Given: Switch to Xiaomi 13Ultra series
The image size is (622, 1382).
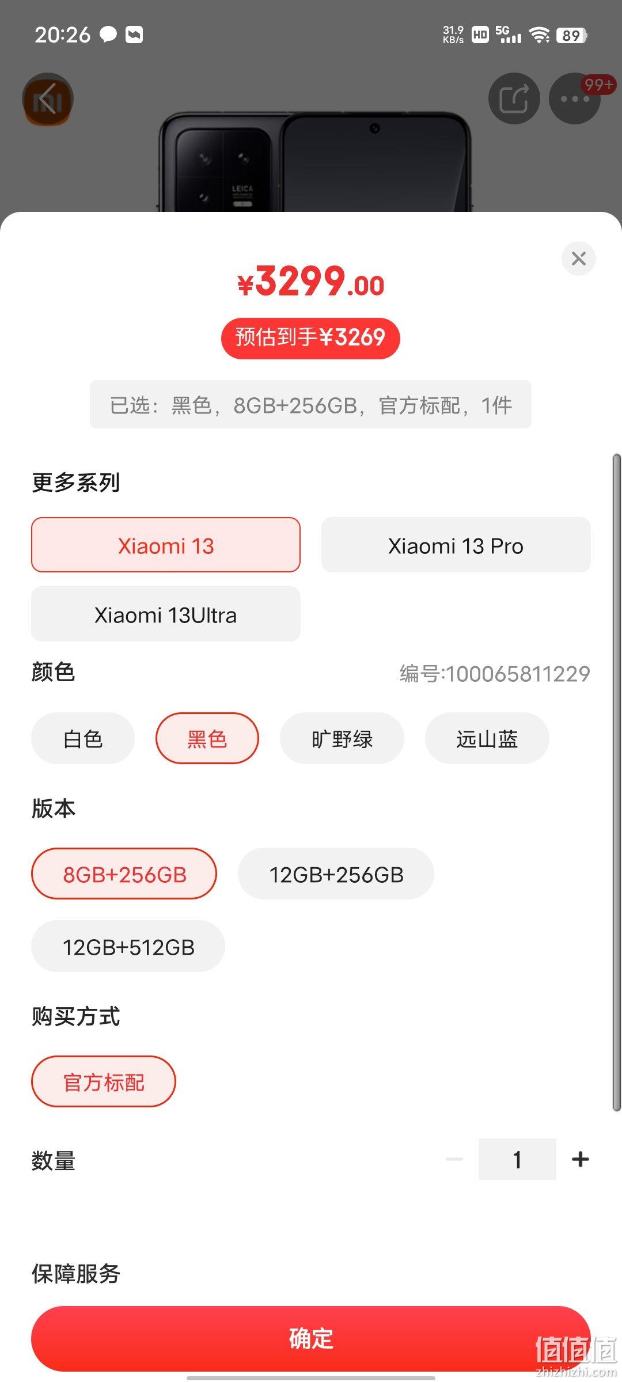Looking at the screenshot, I should (166, 614).
